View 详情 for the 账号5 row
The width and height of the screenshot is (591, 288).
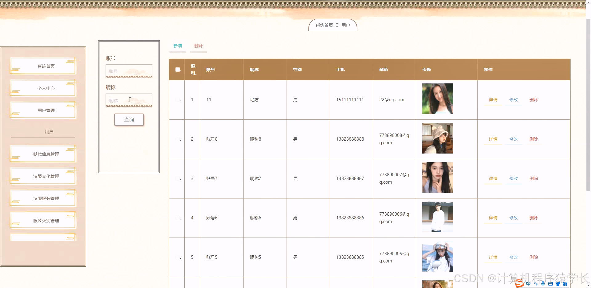[493, 257]
